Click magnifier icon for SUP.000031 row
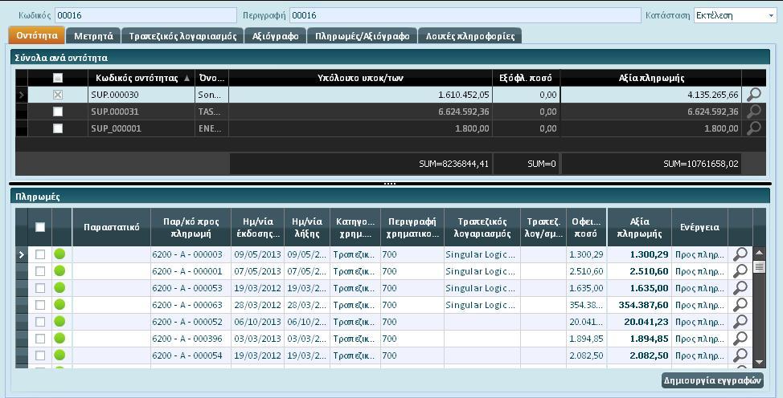Screen dimensions: 783x398 753,112
